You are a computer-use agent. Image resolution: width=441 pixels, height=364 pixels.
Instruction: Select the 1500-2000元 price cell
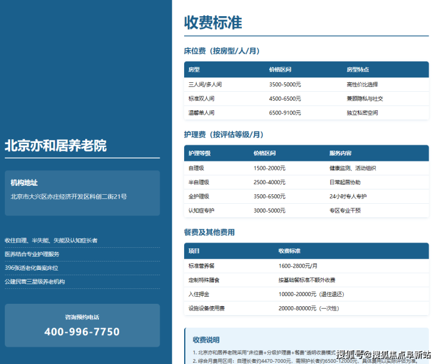coord(269,168)
